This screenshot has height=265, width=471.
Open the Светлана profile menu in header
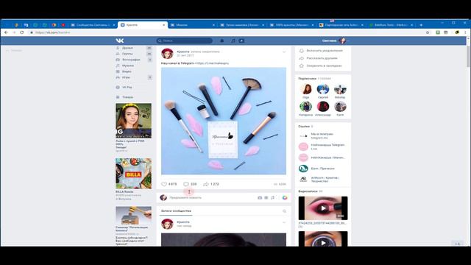pyautogui.click(x=336, y=40)
